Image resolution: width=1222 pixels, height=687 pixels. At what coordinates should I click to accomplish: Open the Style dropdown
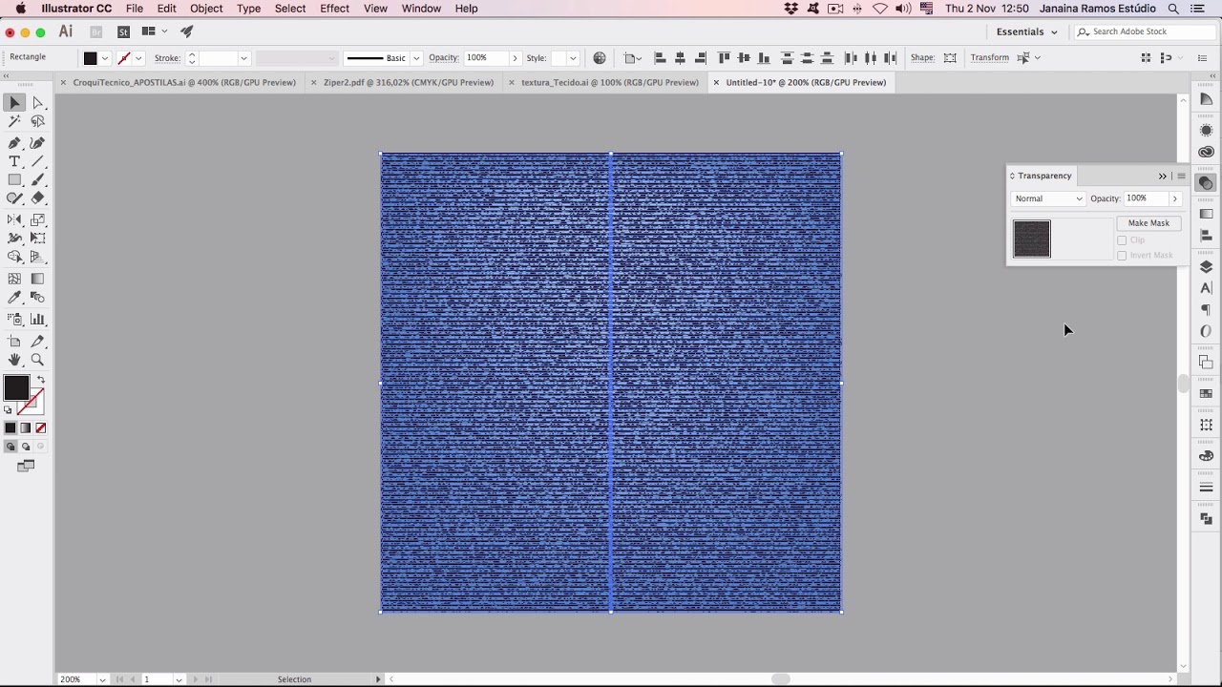[572, 58]
